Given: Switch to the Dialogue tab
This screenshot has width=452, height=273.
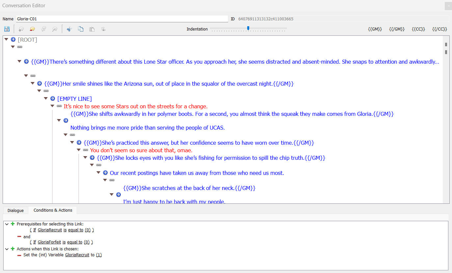Looking at the screenshot, I should point(15,210).
